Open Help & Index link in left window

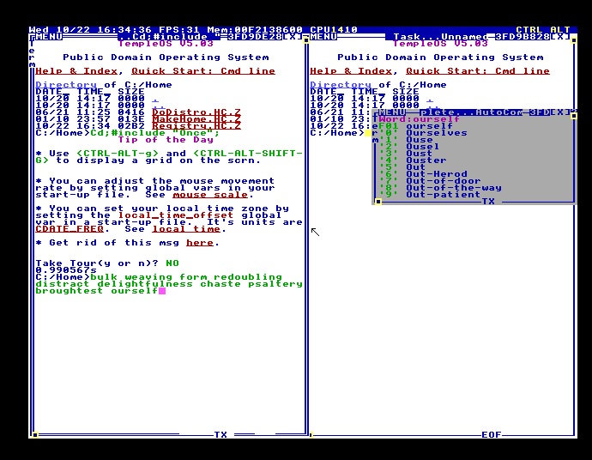(x=76, y=71)
